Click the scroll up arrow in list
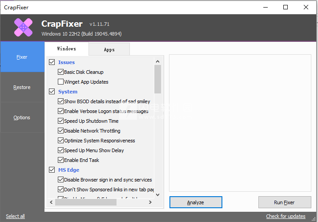 [157, 61]
